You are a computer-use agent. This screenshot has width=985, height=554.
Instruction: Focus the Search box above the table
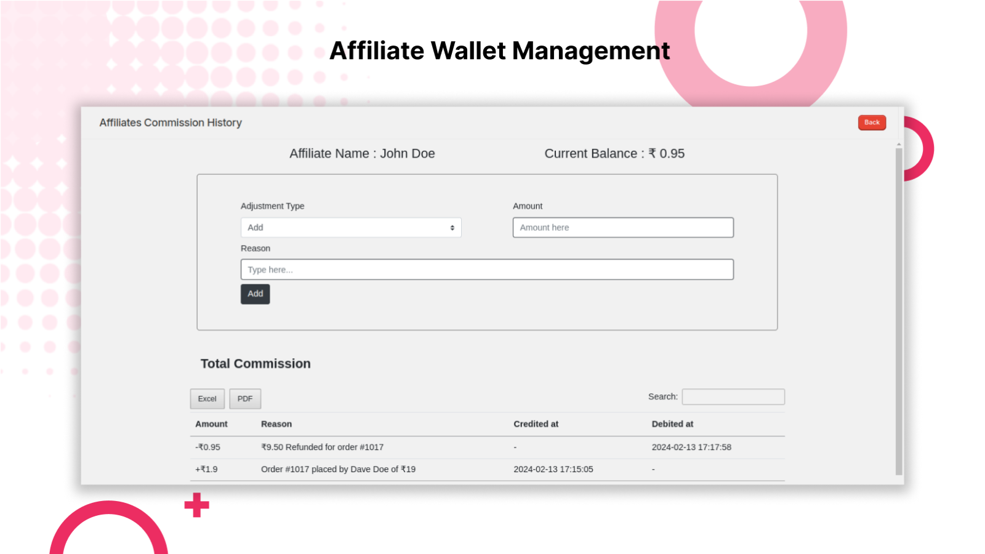pos(733,396)
